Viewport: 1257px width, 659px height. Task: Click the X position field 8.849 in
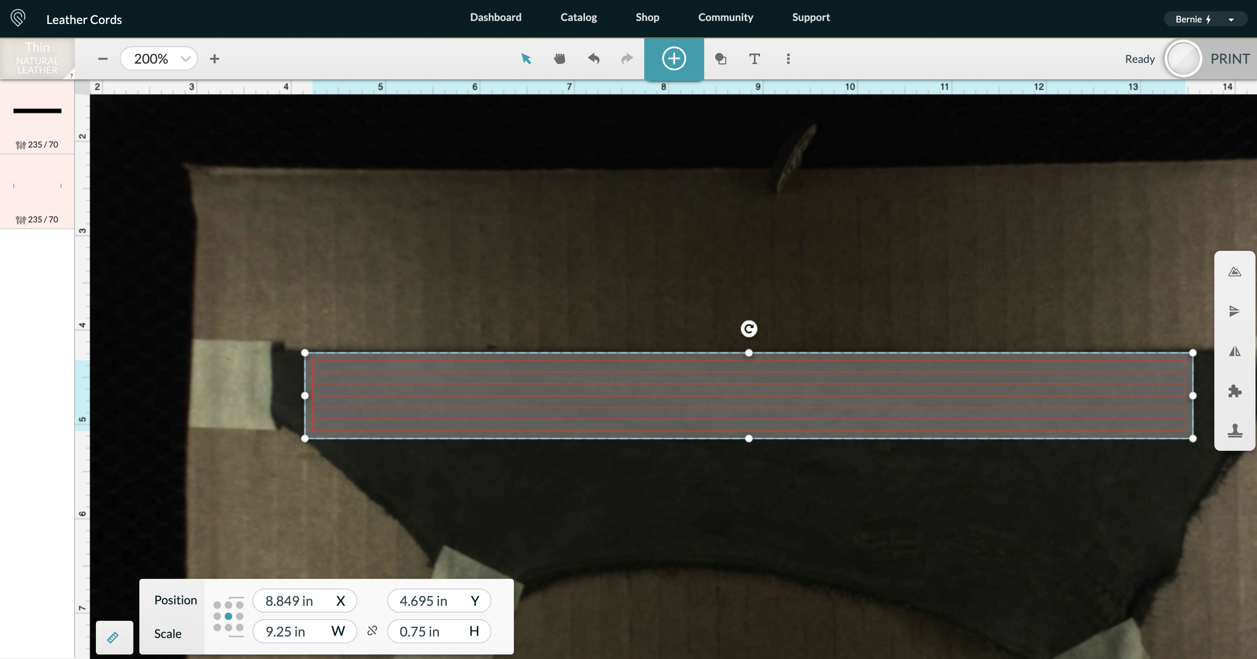[x=305, y=601]
